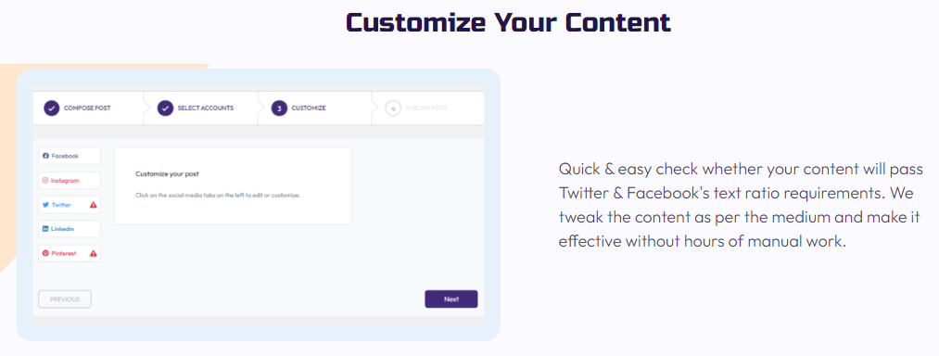Click the Customize your post panel
The width and height of the screenshot is (939, 356).
[233, 185]
